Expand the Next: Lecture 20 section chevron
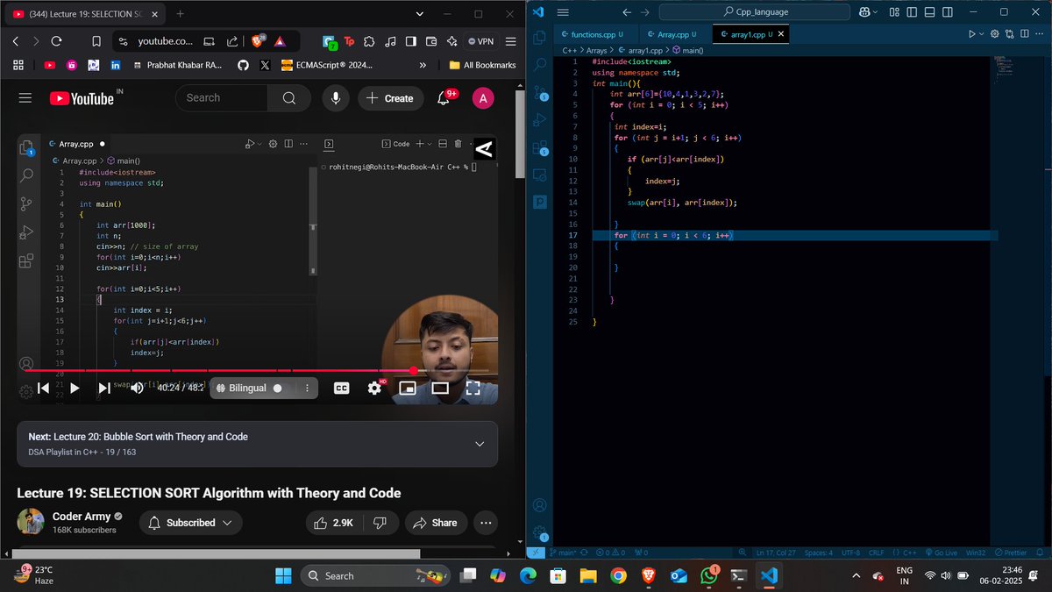Viewport: 1052px width, 592px height. [480, 445]
